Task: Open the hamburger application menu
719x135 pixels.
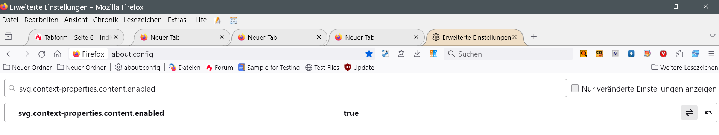Action: (711, 54)
